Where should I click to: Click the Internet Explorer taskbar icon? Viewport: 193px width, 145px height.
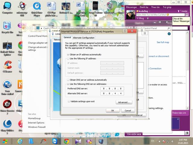click(20, 141)
